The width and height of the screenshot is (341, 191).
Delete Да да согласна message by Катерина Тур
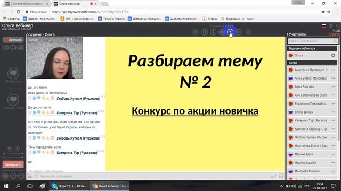[30, 112]
